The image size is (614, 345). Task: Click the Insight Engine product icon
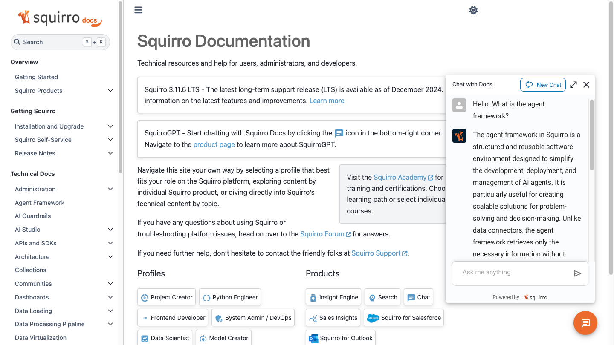[x=313, y=298]
